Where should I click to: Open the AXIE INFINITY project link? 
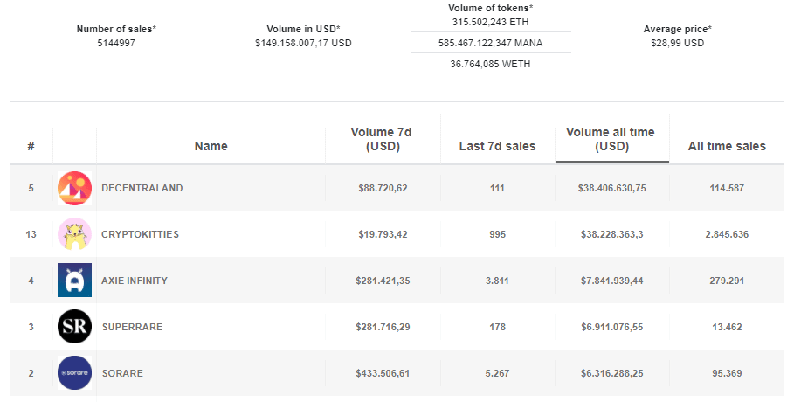tap(135, 281)
